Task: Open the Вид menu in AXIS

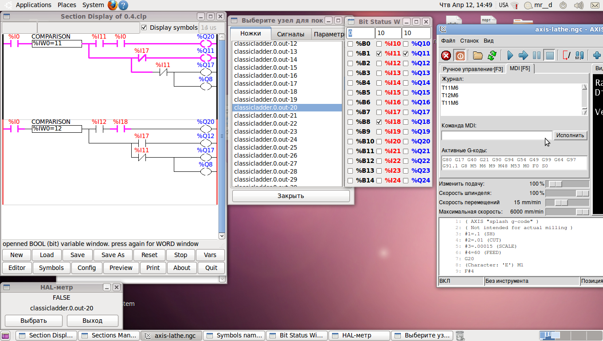Action: (489, 41)
